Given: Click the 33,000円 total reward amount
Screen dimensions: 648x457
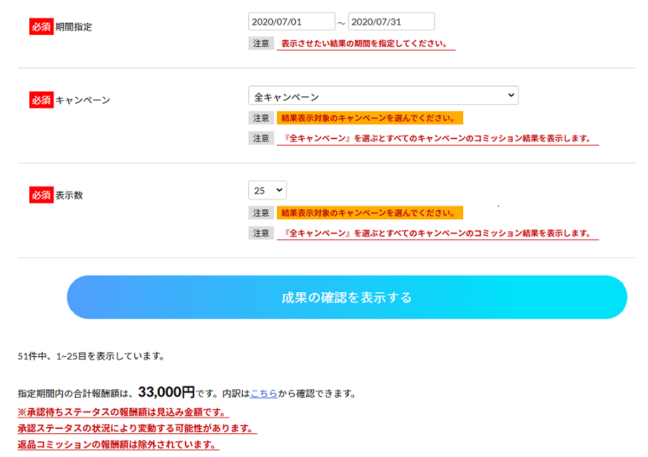Looking at the screenshot, I should [x=166, y=392].
